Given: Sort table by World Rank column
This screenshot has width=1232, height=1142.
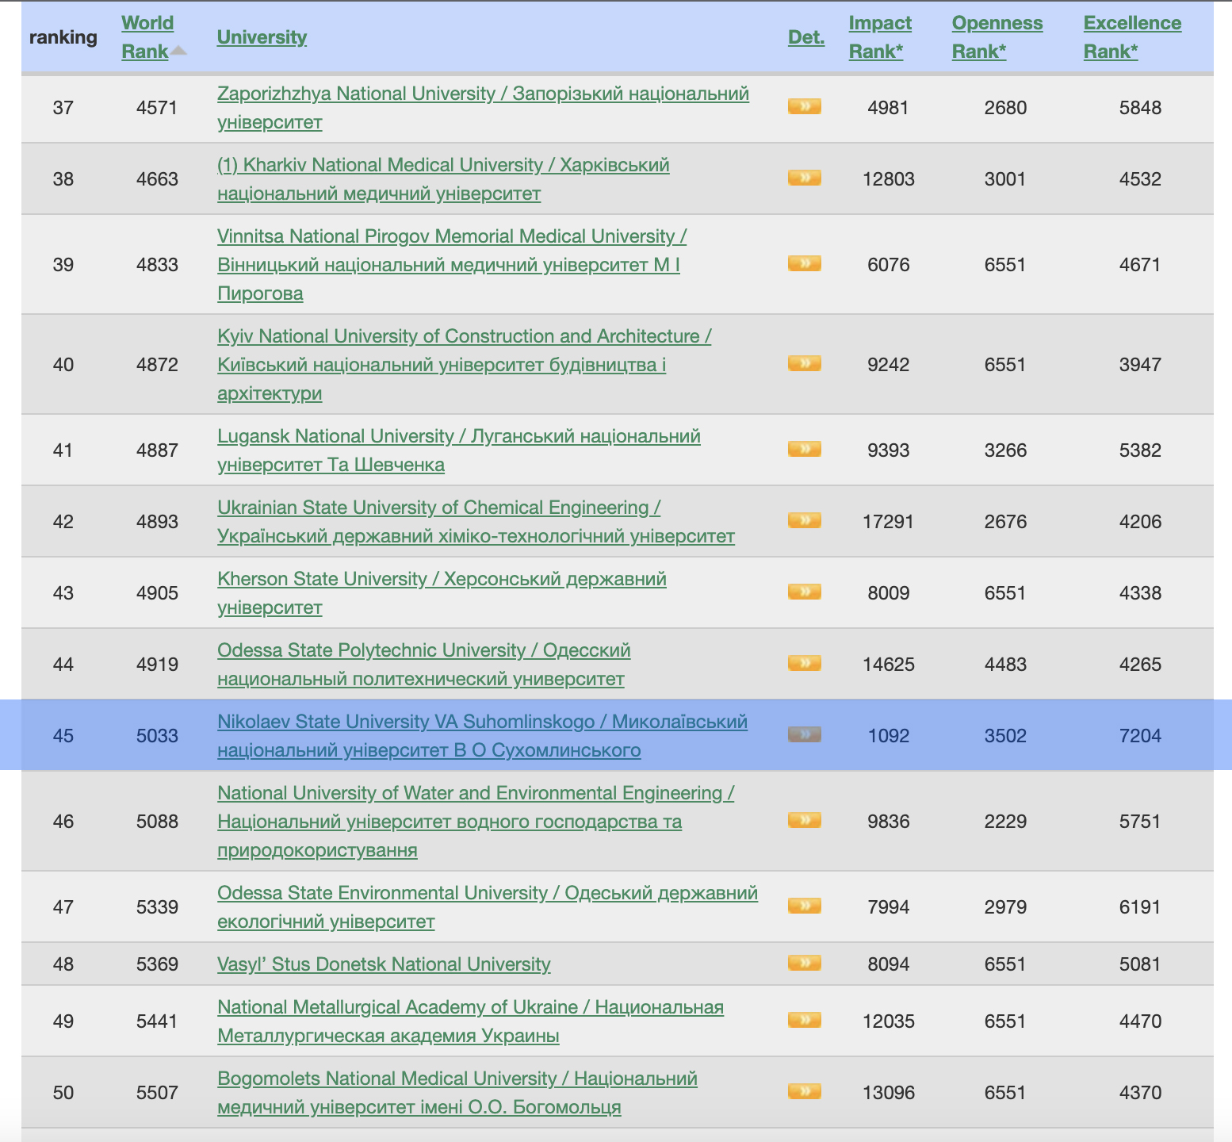Looking at the screenshot, I should 147,36.
